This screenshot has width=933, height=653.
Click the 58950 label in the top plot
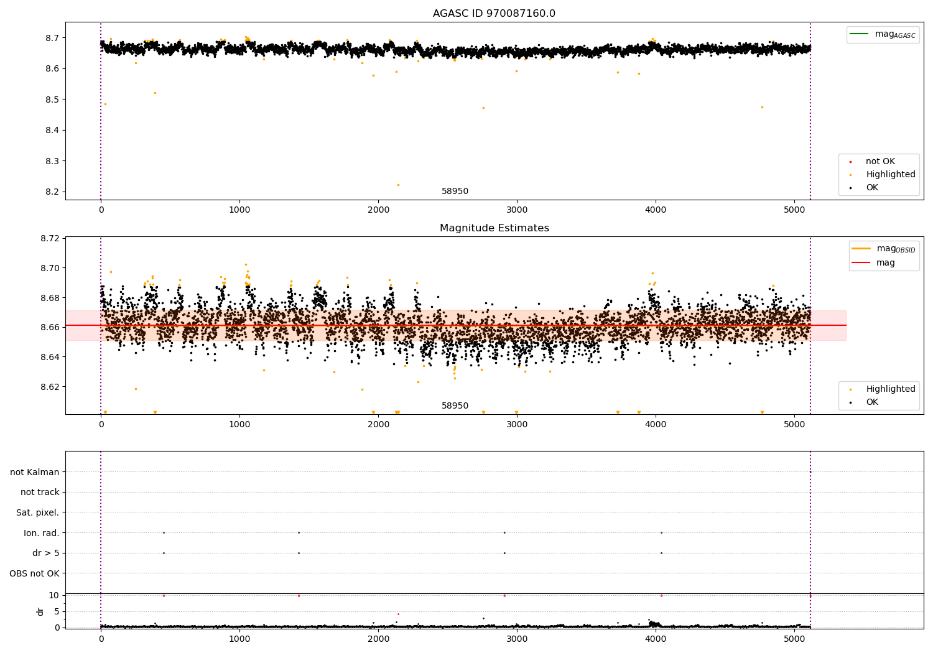[x=455, y=192]
